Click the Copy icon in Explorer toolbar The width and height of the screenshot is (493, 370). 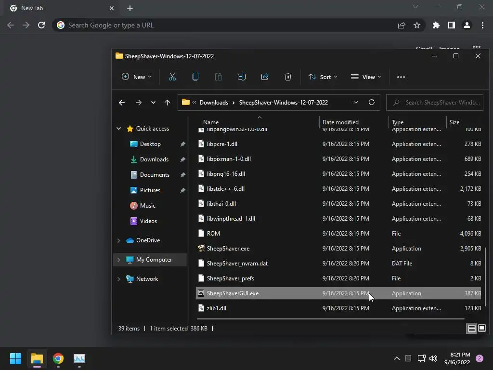195,77
